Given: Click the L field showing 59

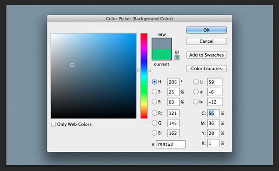Looking at the screenshot, I should pyautogui.click(x=215, y=82).
